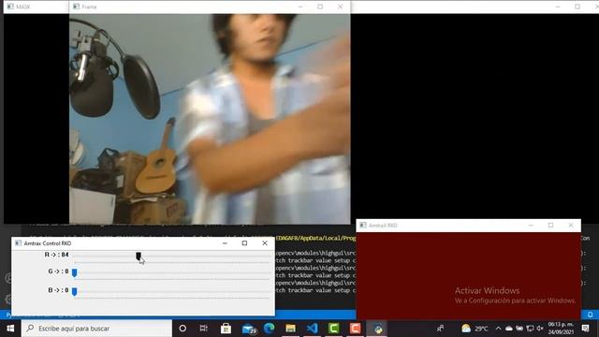Screen dimensions: 599x337
Task: Click the muted volume tray icon
Action: [540, 329]
